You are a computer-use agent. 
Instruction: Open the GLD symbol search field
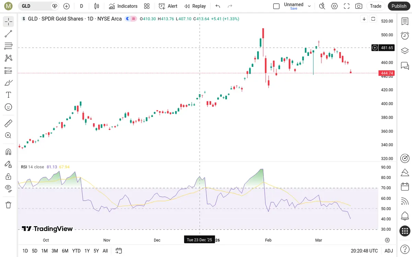point(38,6)
